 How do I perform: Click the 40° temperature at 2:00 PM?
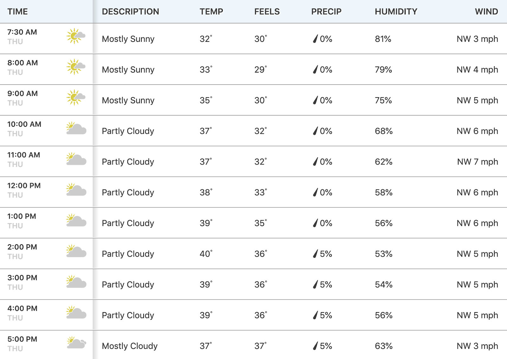(x=206, y=253)
